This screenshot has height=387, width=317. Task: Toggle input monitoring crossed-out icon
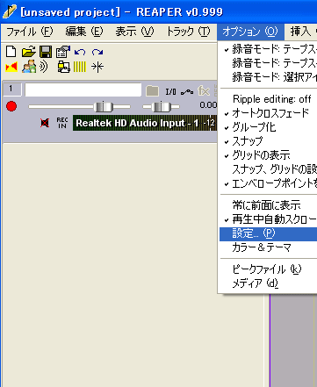(45, 123)
